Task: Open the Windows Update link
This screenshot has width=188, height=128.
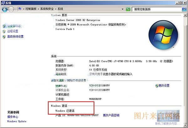Action: [17, 121]
